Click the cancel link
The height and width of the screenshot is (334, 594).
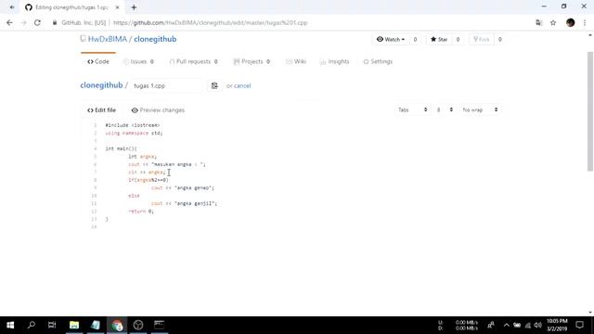pyautogui.click(x=242, y=86)
